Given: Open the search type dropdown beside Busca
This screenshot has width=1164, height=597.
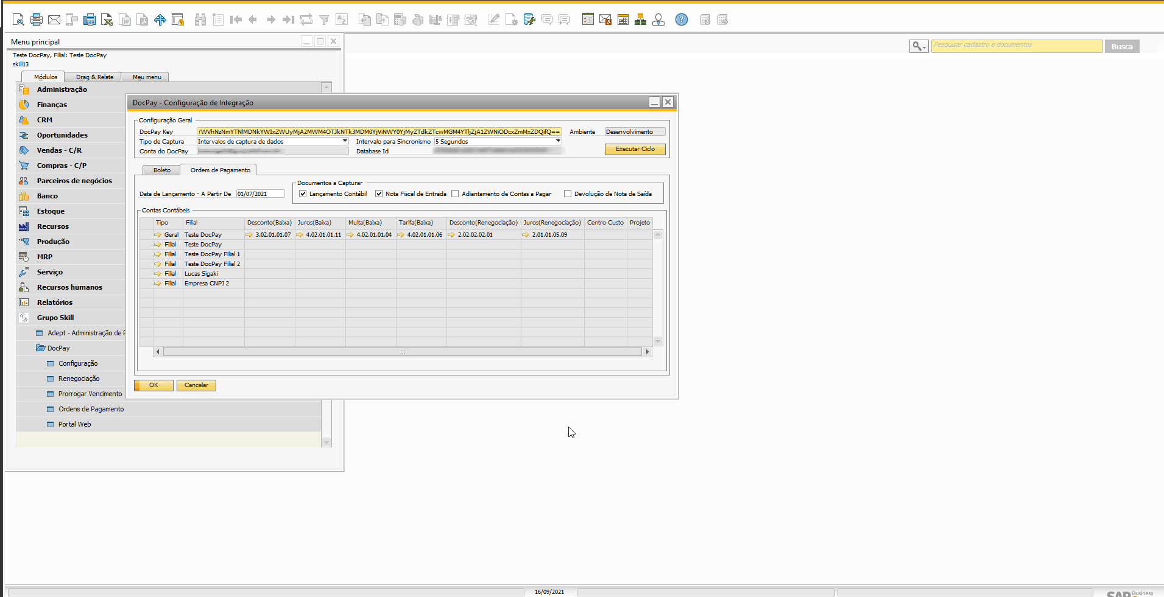Looking at the screenshot, I should [x=919, y=46].
